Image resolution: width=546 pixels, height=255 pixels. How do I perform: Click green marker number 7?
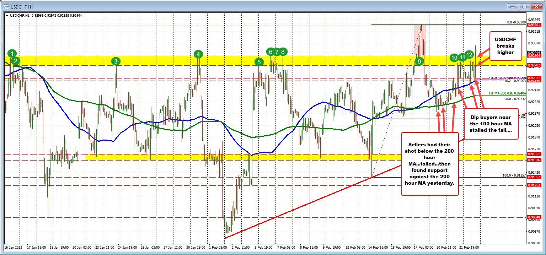277,52
